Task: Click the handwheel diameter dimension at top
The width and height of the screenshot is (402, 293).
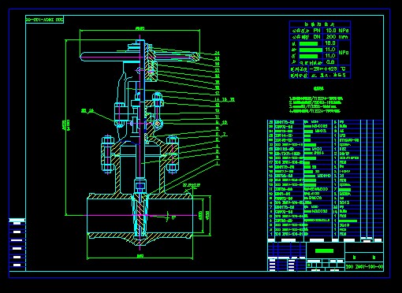Action: pos(140,28)
